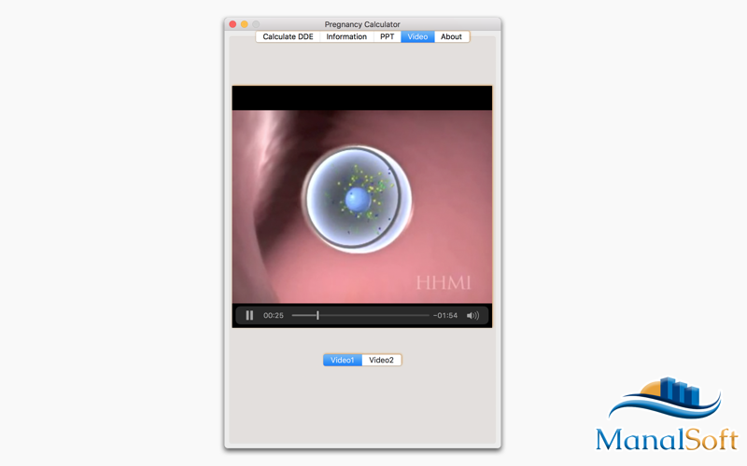This screenshot has width=747, height=466.
Task: Click the video progress scrubber handle
Action: click(317, 315)
